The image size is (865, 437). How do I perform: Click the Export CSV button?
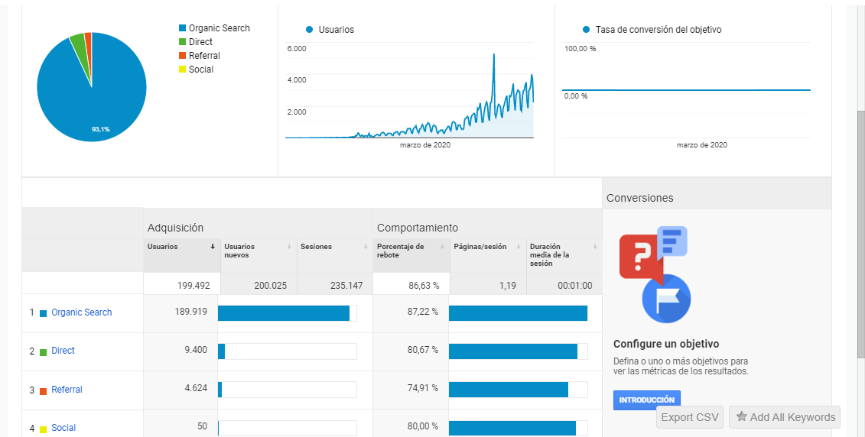tap(690, 417)
